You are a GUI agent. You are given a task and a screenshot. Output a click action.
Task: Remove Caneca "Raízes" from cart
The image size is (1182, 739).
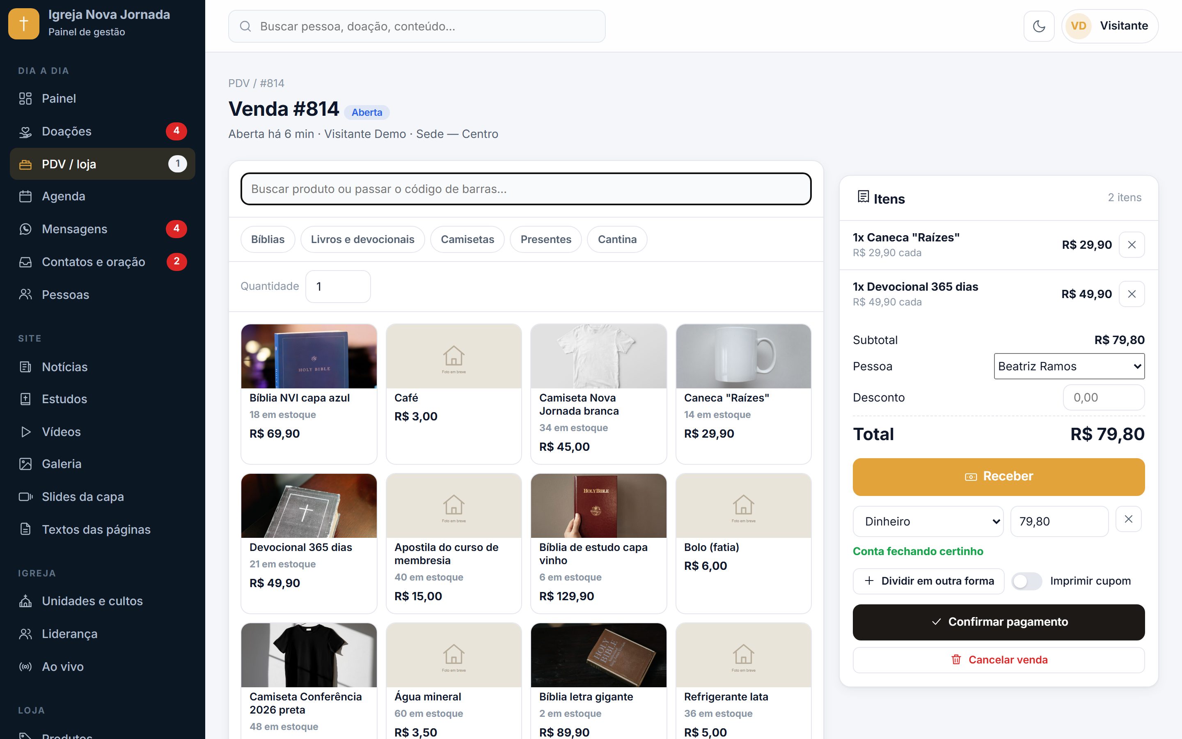[1131, 244]
